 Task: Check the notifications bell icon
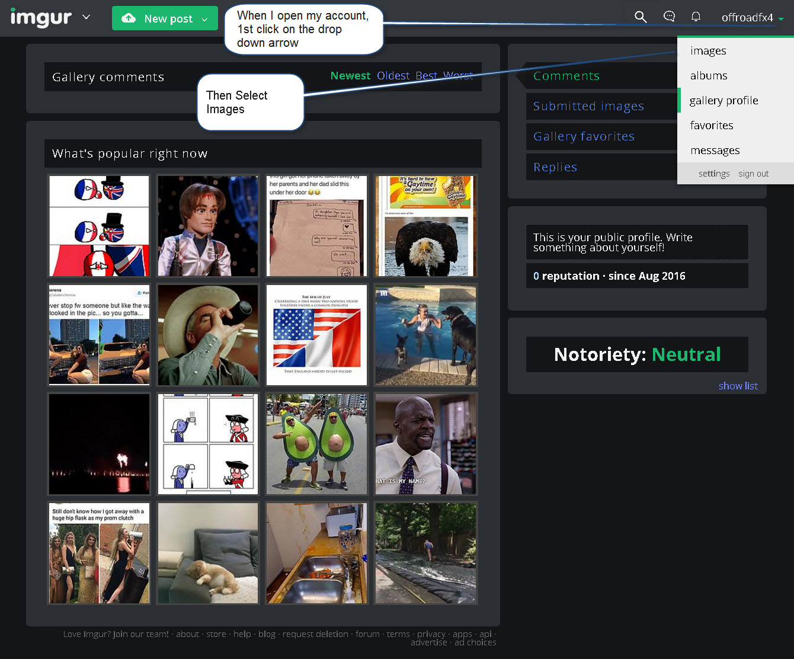tap(696, 17)
